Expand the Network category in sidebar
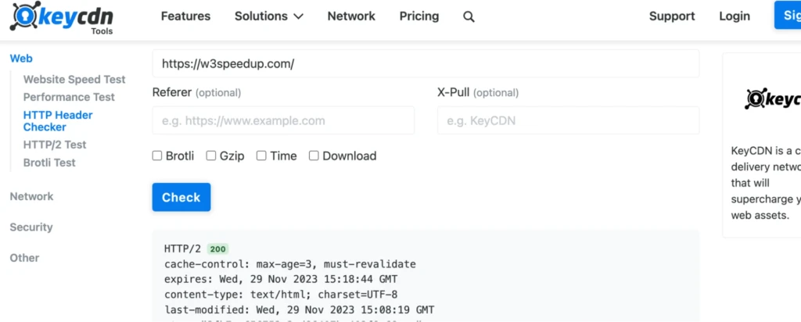The height and width of the screenshot is (322, 801). pyautogui.click(x=31, y=196)
